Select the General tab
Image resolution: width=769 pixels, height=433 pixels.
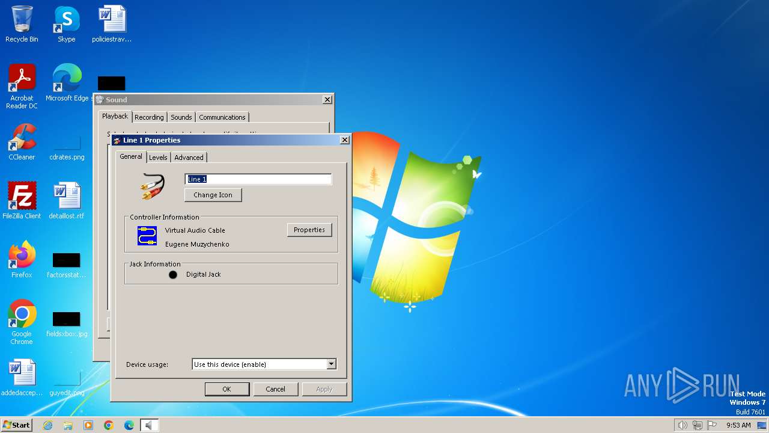(131, 156)
